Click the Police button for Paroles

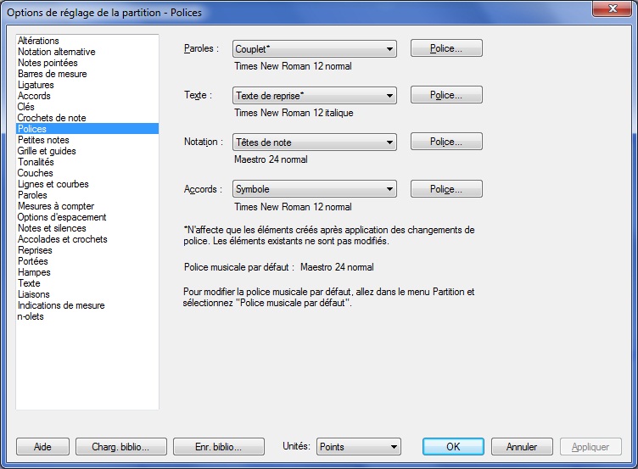tap(446, 49)
